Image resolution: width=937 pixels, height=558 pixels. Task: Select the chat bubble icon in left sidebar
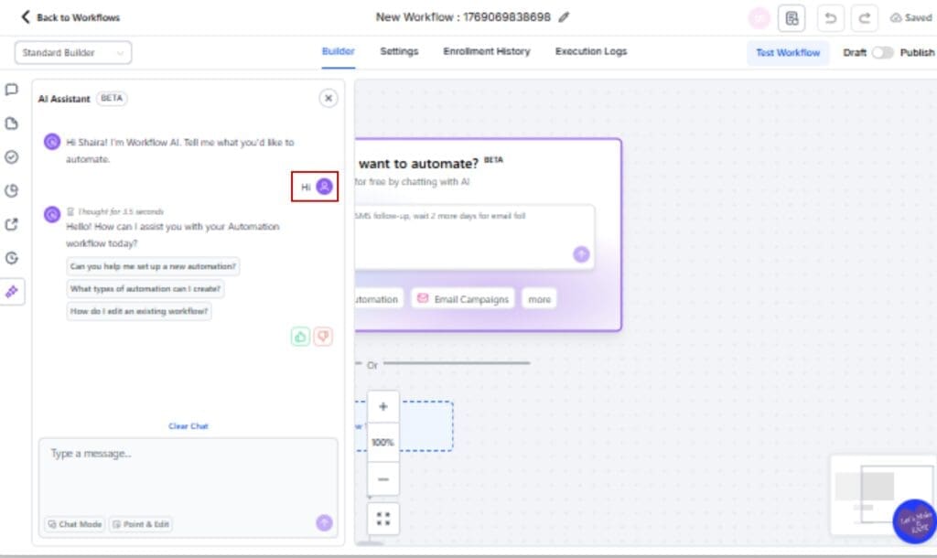tap(12, 88)
